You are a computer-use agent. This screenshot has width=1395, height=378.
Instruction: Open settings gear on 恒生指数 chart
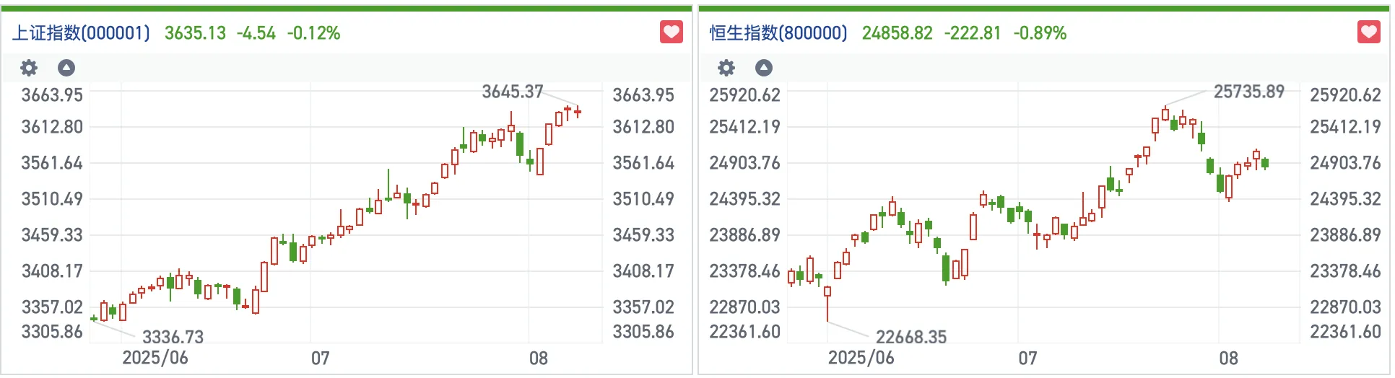pyautogui.click(x=726, y=68)
